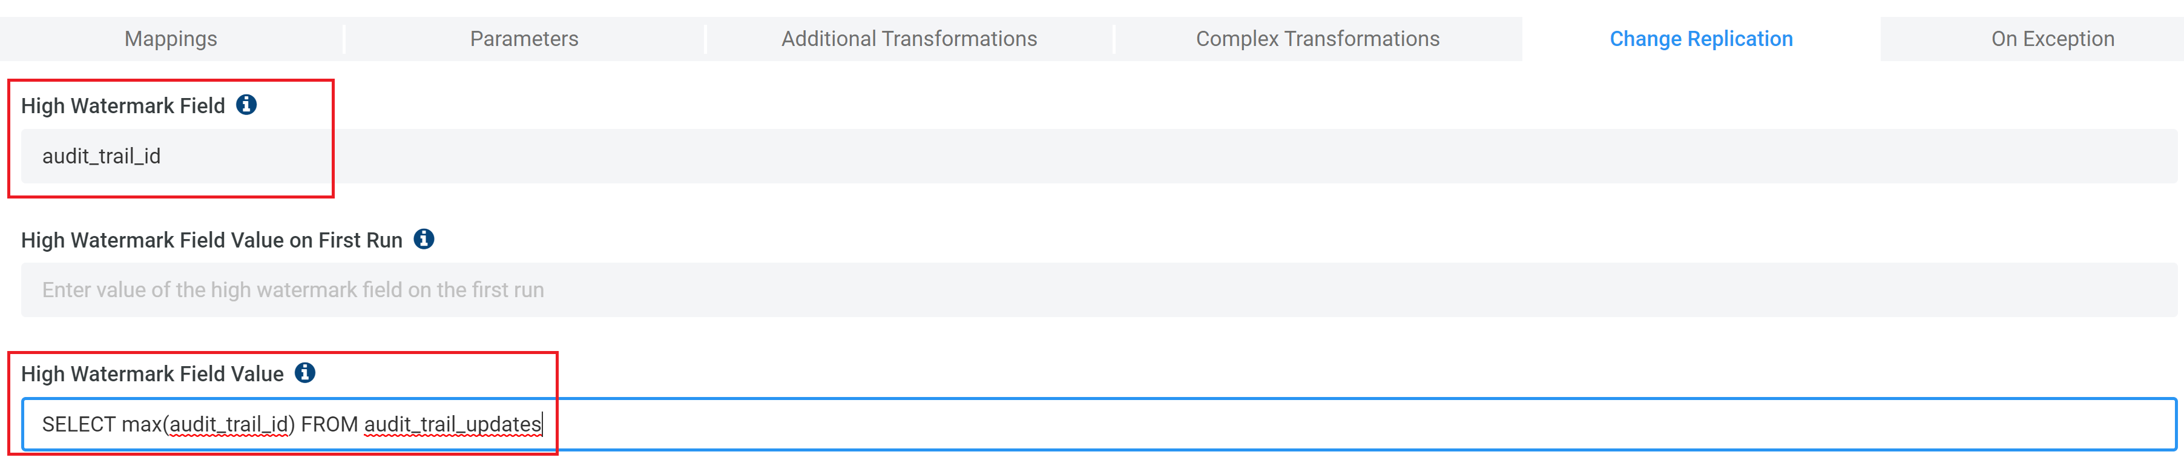Click the High Watermark Field Value label
The image size is (2184, 466).
pos(153,375)
